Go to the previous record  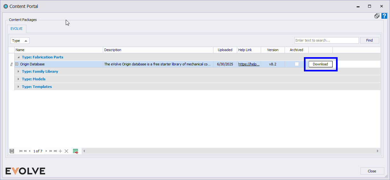30,151
